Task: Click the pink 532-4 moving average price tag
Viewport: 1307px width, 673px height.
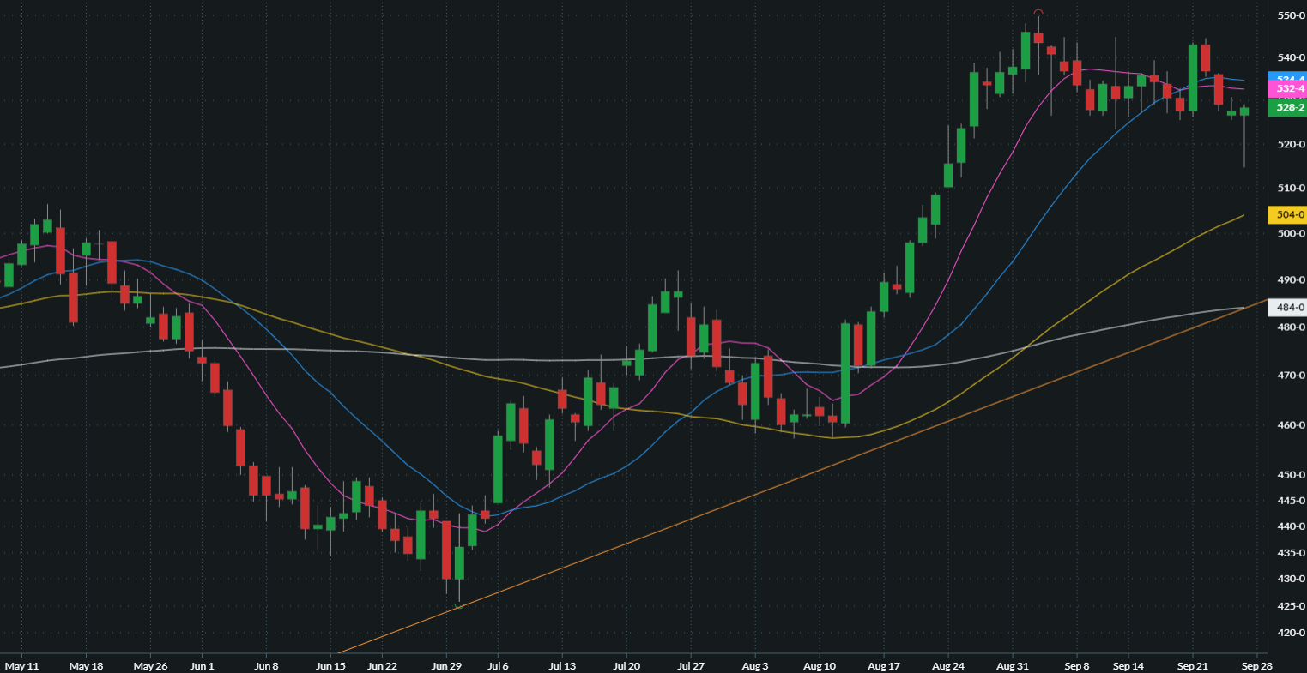Action: 1287,89
